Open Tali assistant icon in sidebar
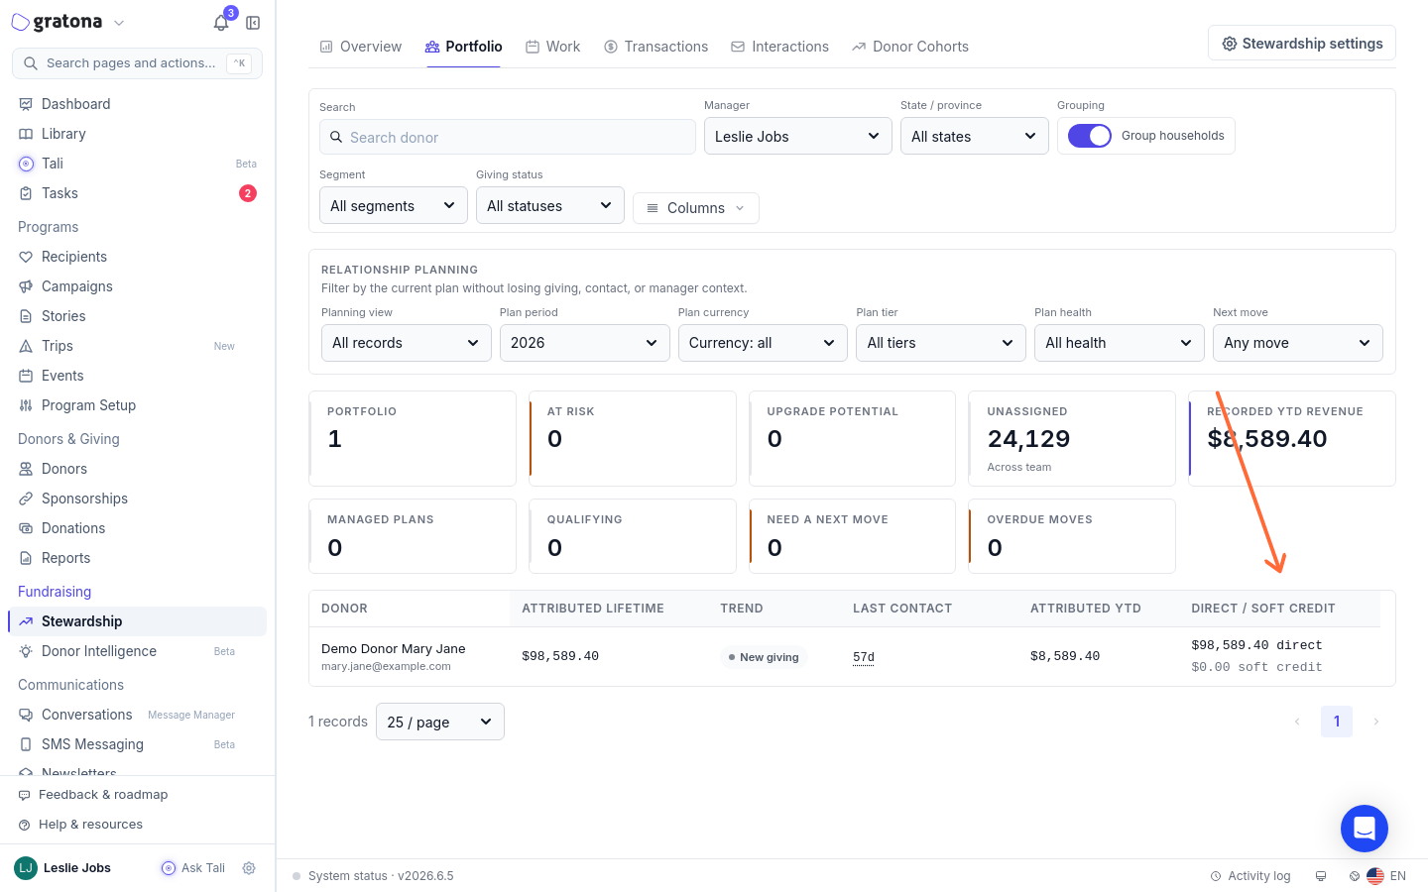This screenshot has height=892, width=1428. [x=26, y=164]
